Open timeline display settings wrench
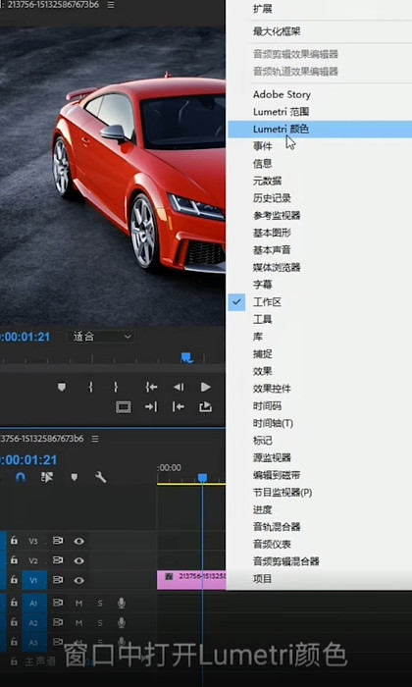Viewport: 412px width, 687px height. pos(101,477)
